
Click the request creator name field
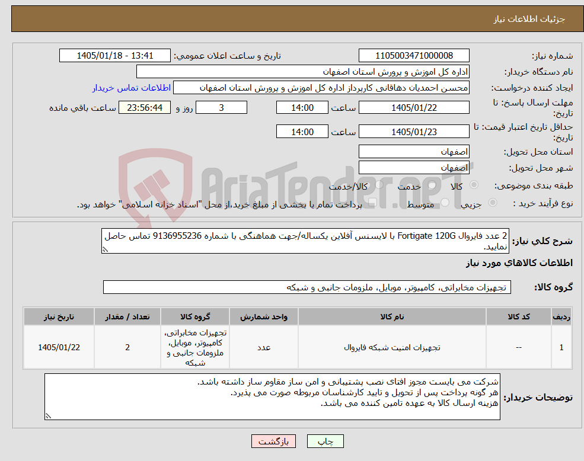pos(321,88)
